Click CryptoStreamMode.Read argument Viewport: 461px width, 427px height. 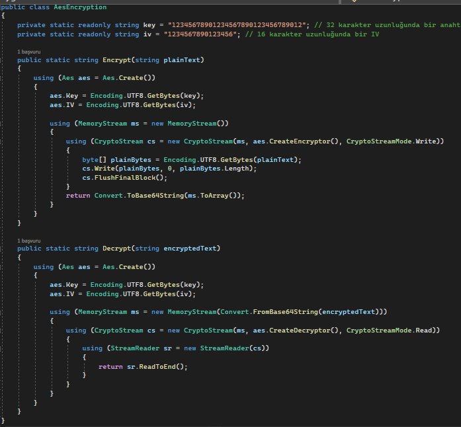pos(390,330)
